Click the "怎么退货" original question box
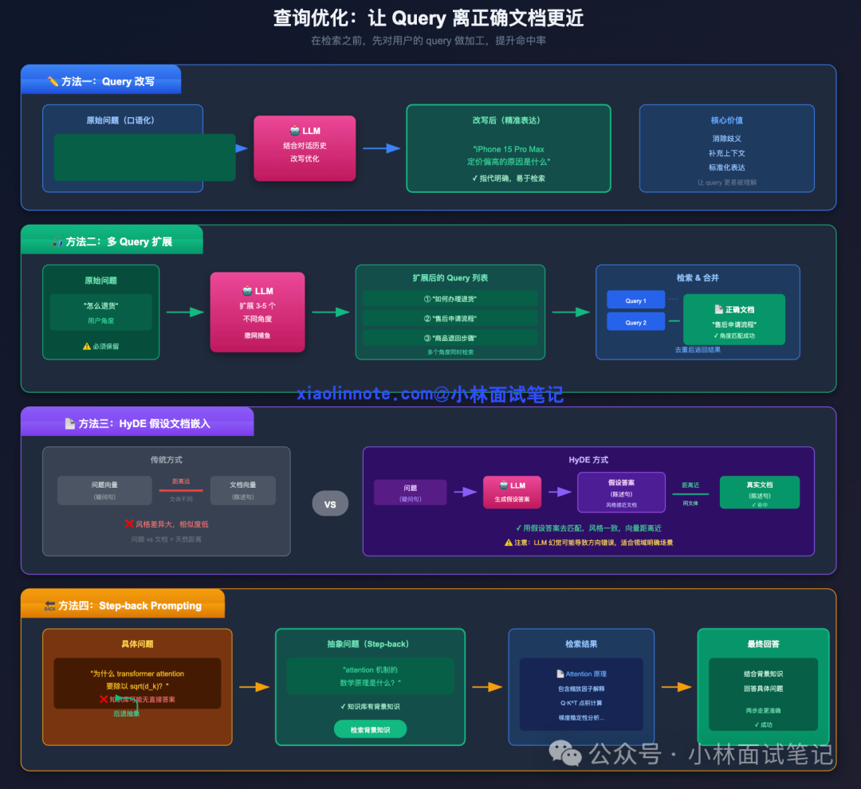 pyautogui.click(x=101, y=312)
